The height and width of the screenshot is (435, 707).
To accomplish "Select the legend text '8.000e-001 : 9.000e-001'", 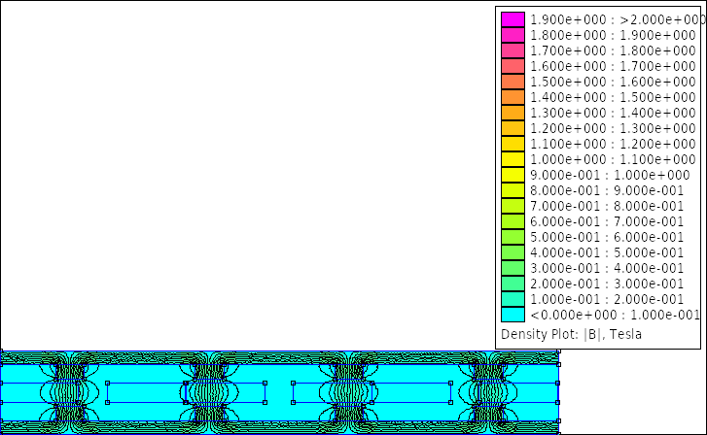I will point(607,190).
